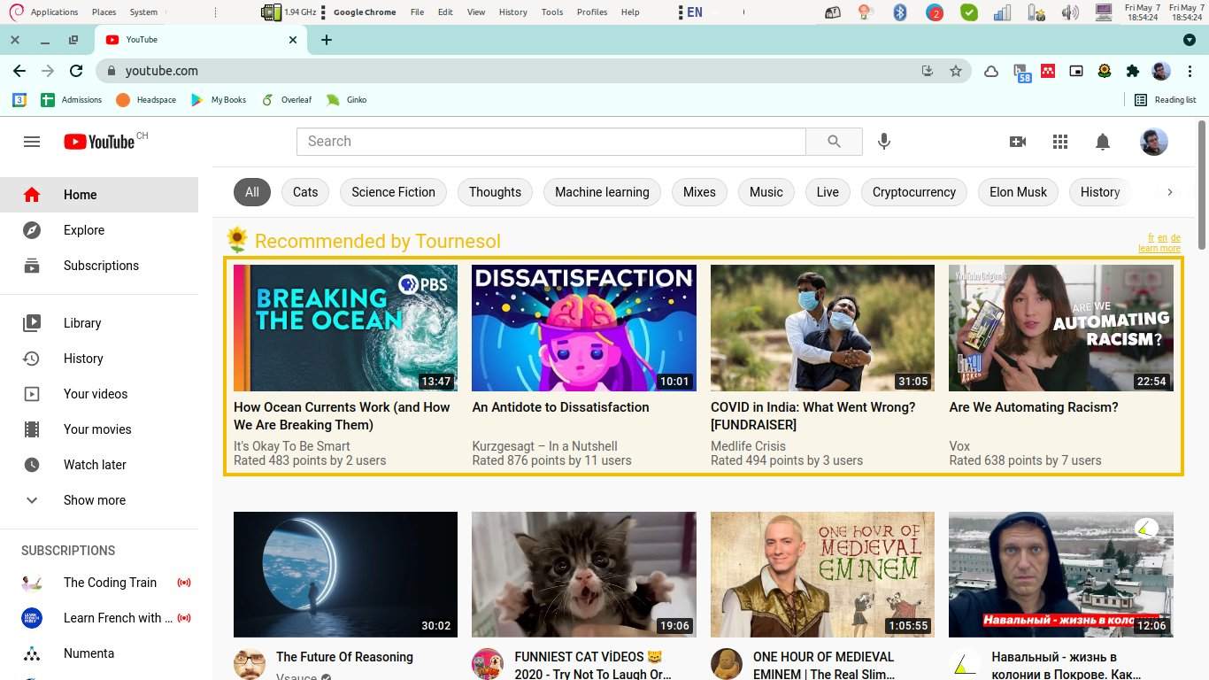Viewport: 1209px width, 680px height.
Task: Switch Tournesol language to fr
Action: [x=1151, y=238]
